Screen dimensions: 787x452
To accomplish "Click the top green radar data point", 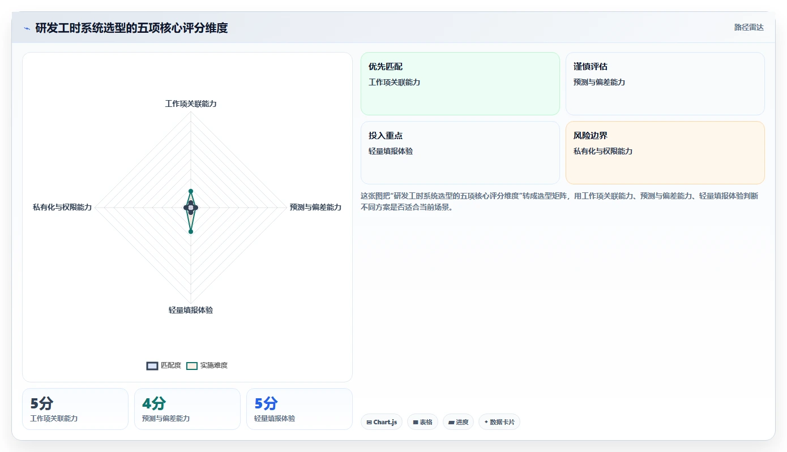I will coord(191,191).
